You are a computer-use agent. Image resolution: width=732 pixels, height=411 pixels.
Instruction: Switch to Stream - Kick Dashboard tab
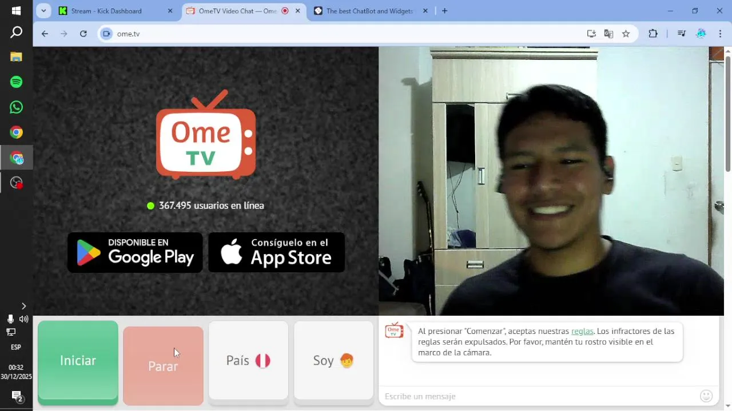114,11
